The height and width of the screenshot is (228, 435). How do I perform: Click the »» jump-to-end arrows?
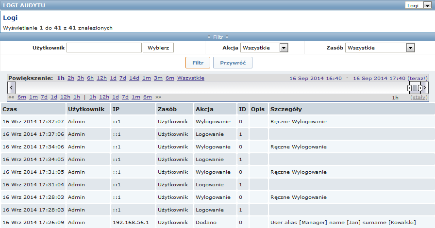pos(158,97)
